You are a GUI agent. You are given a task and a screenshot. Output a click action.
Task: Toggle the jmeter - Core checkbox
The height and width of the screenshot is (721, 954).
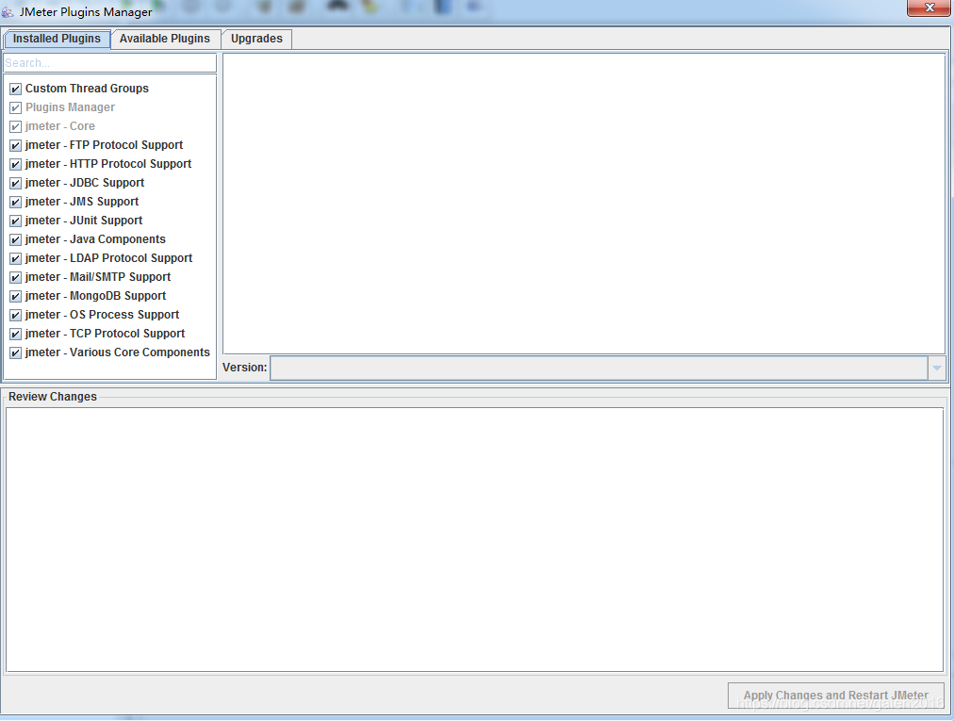point(16,126)
